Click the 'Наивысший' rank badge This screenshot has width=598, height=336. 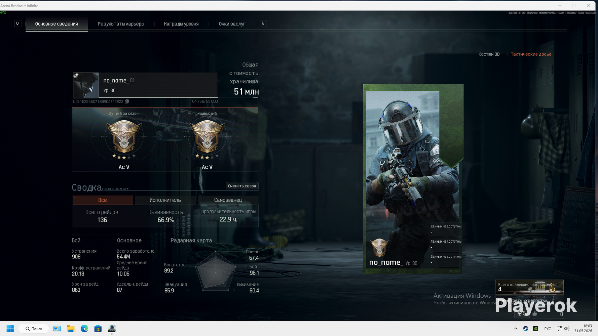click(x=207, y=137)
